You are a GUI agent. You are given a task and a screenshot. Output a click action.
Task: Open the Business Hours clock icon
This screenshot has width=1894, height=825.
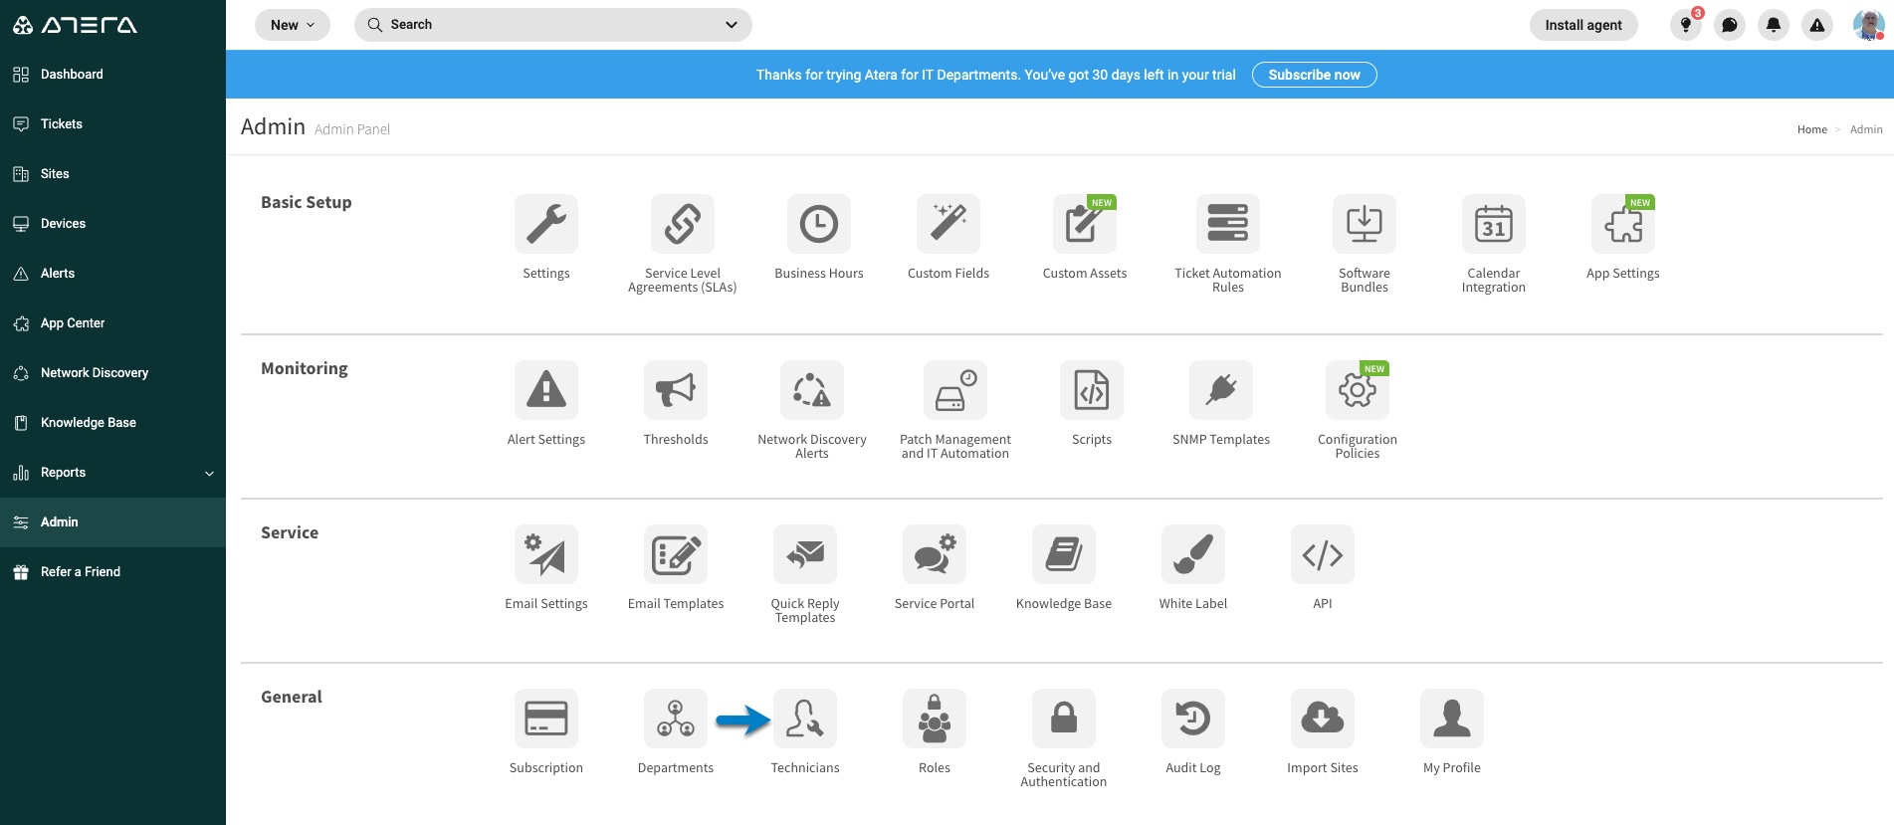(x=819, y=224)
